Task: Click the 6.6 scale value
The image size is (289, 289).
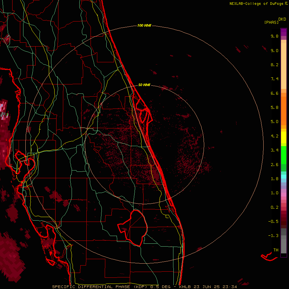Action: click(x=275, y=93)
